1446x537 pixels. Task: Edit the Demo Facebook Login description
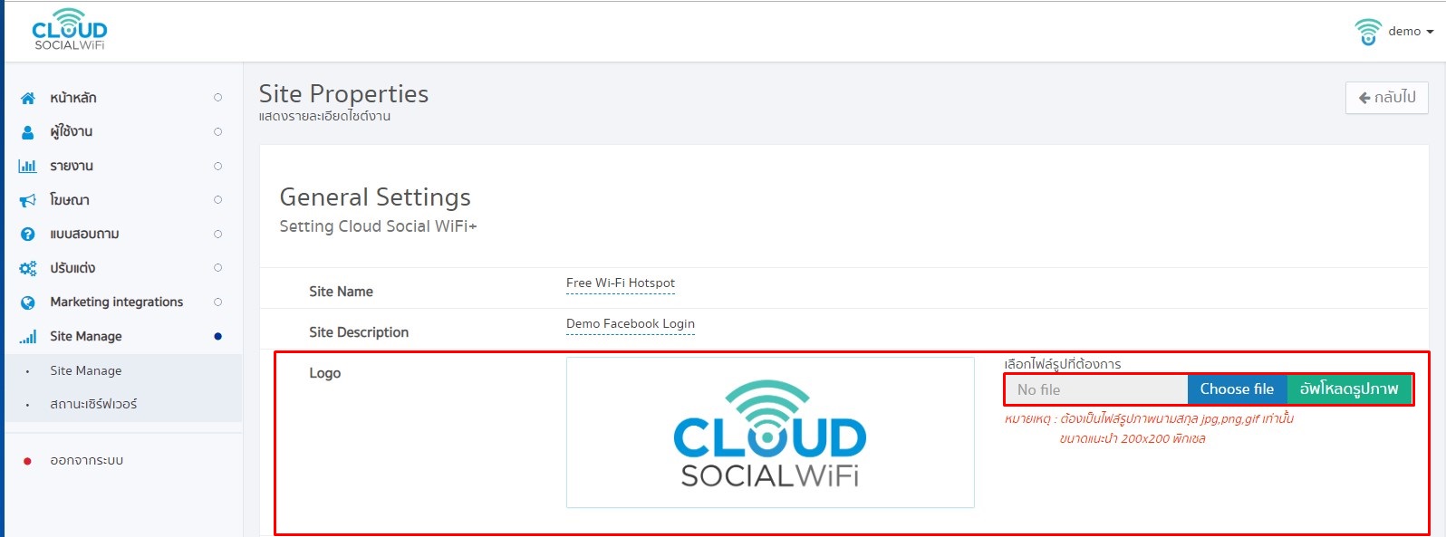(631, 324)
